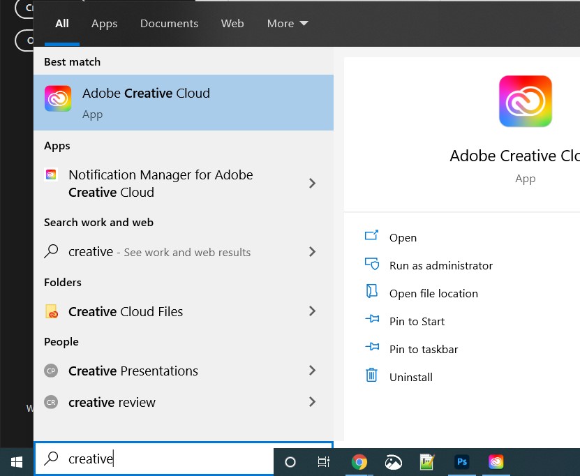Open the gauge-shaped app on the taskbar
The width and height of the screenshot is (580, 476).
click(393, 462)
